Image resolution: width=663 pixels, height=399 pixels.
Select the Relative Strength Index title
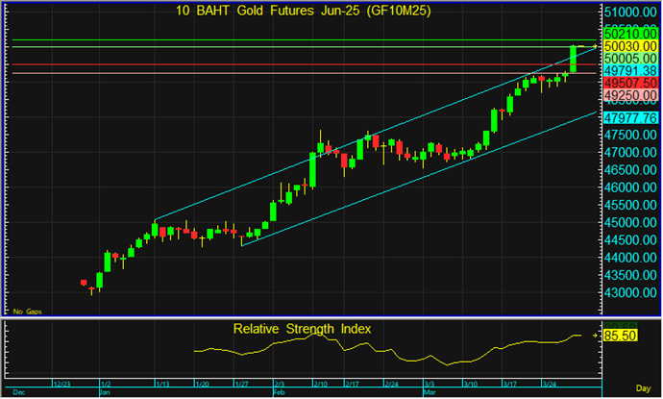(302, 329)
